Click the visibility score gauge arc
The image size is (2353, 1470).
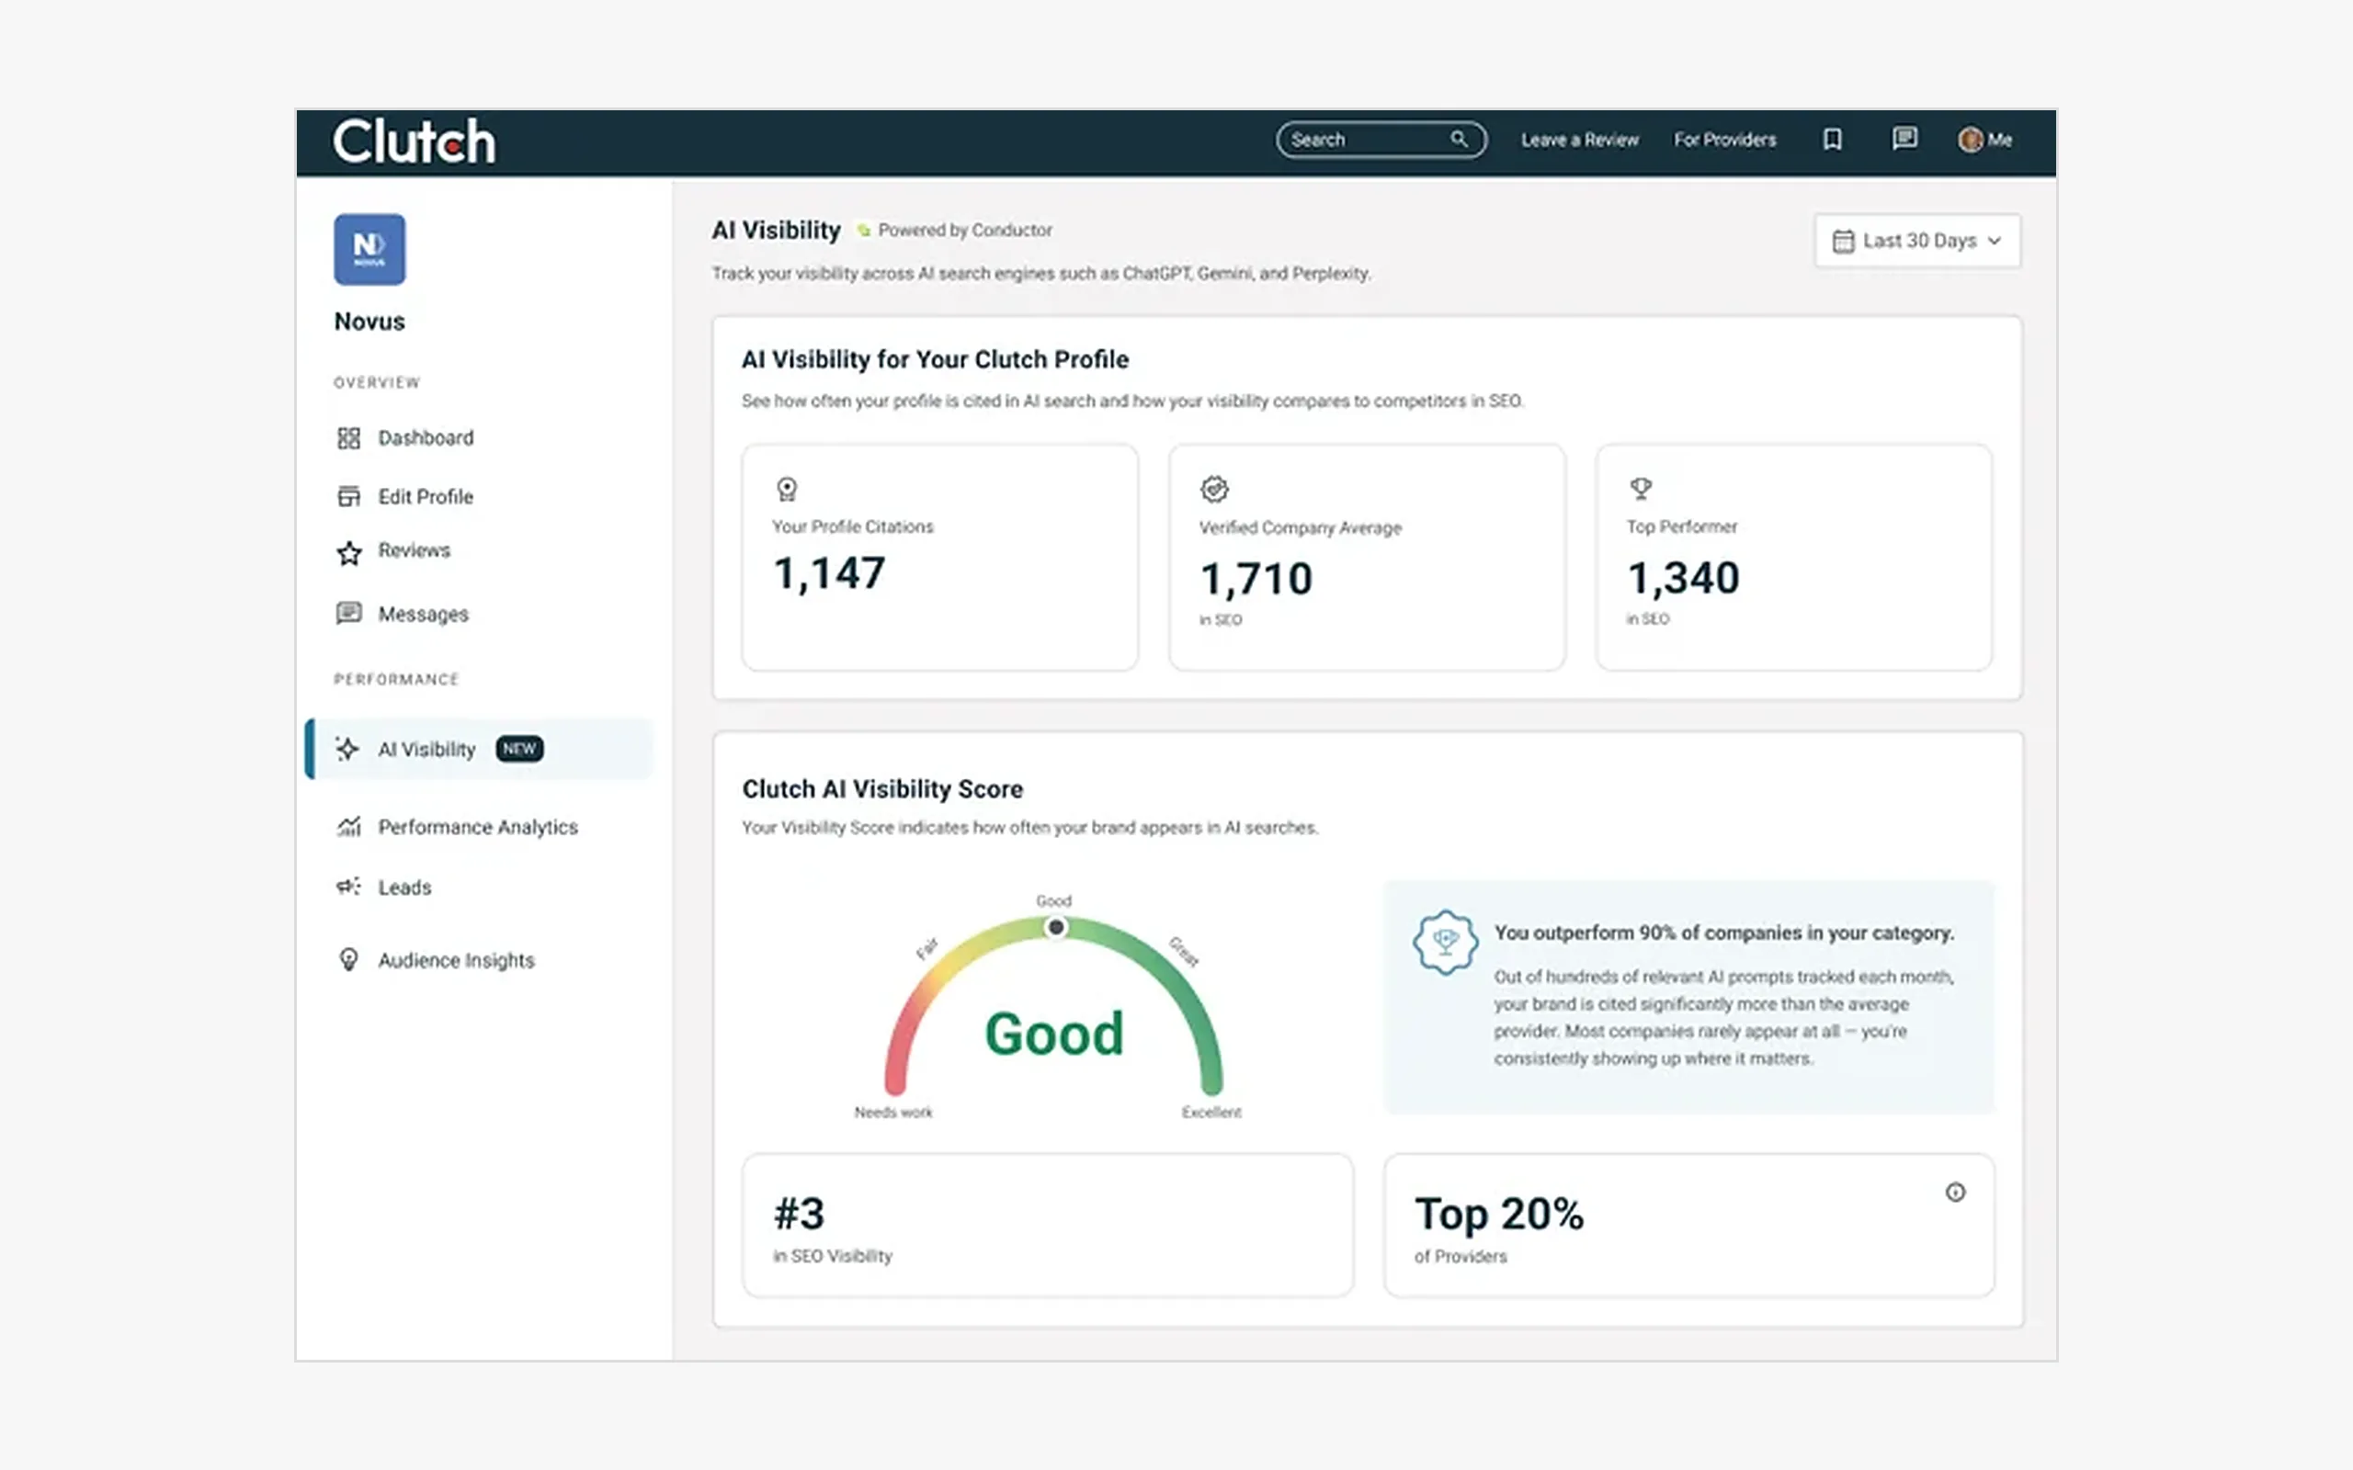click(1054, 1004)
